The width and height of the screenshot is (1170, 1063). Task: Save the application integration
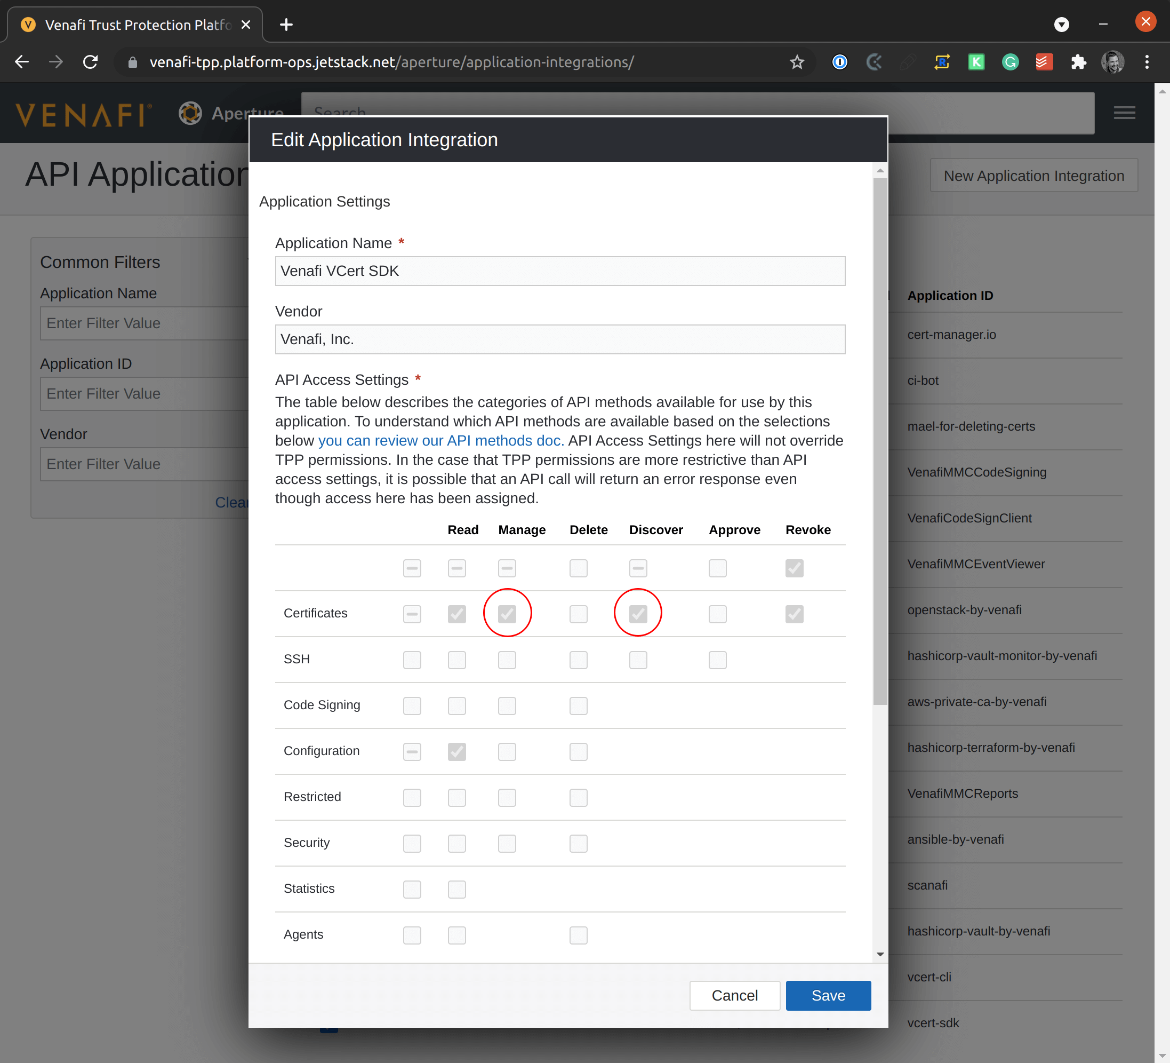coord(828,995)
